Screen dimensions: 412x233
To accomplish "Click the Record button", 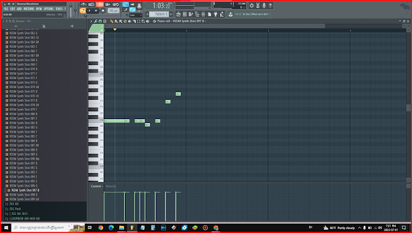I will 103,11.
